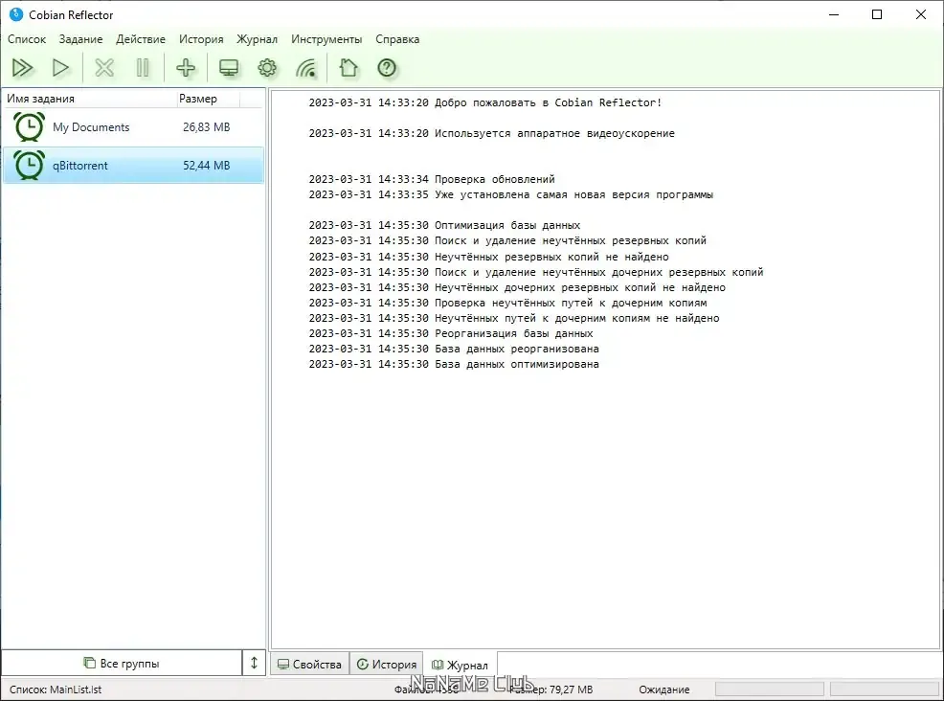The height and width of the screenshot is (701, 944).
Task: Click the up-down sort arrow button
Action: [x=254, y=663]
